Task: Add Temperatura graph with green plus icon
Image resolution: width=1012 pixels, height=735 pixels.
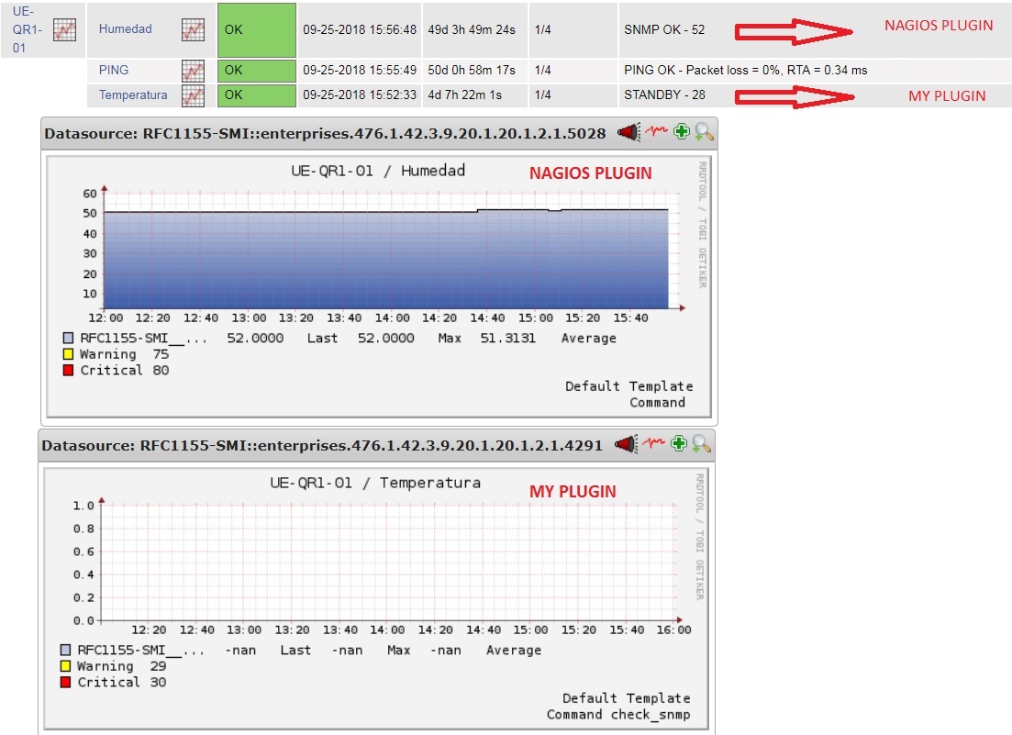Action: point(679,445)
